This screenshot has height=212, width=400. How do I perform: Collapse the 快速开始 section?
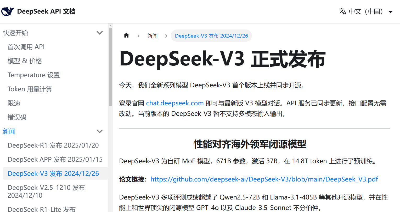pos(100,33)
